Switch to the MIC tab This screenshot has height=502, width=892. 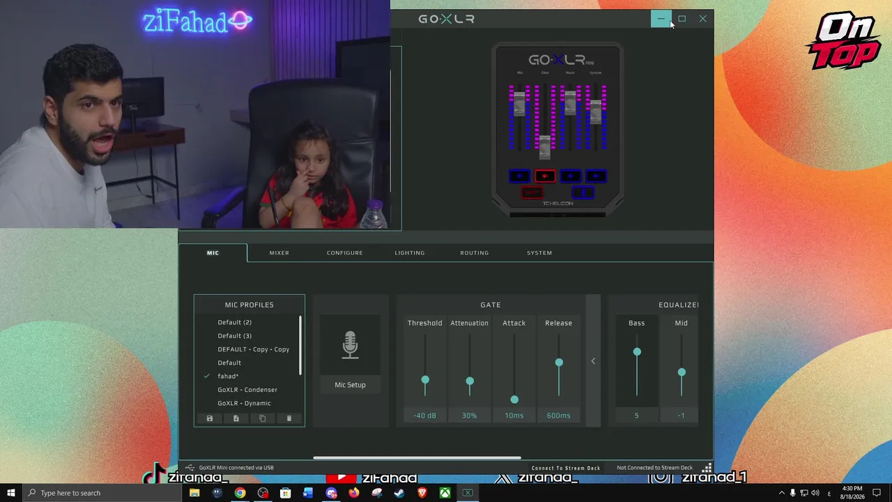pyautogui.click(x=213, y=252)
